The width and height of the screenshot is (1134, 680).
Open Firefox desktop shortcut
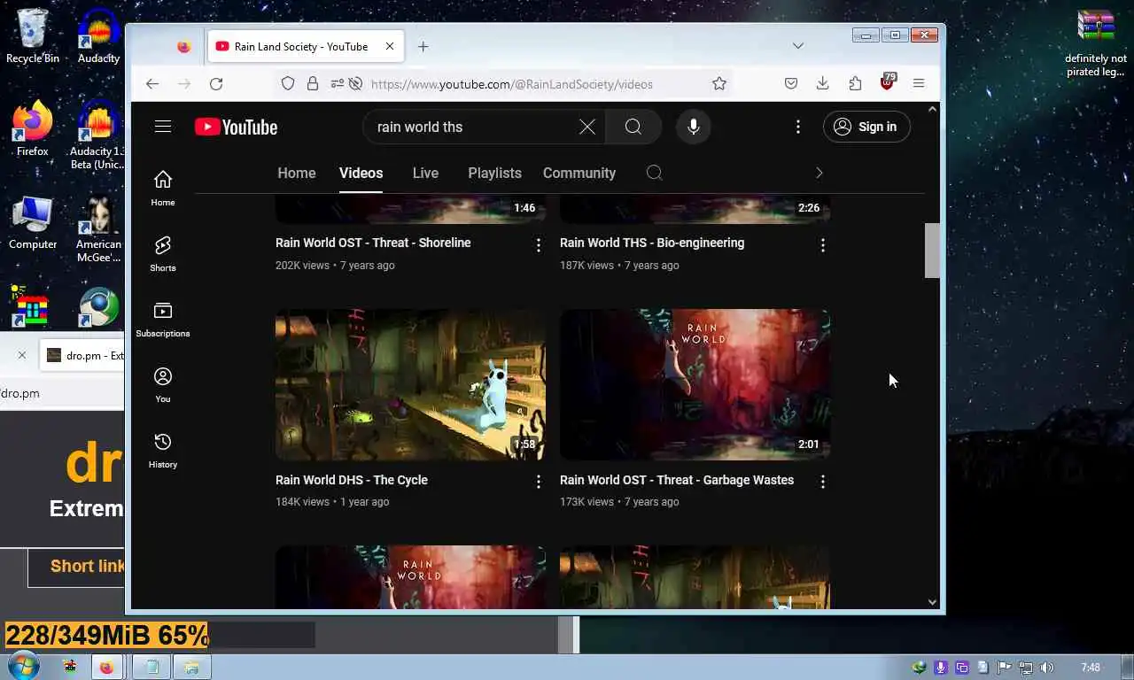pyautogui.click(x=33, y=129)
